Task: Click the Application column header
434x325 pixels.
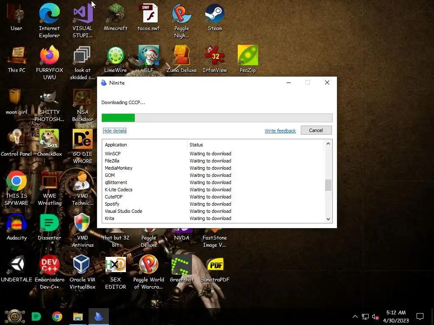Action: [x=145, y=145]
